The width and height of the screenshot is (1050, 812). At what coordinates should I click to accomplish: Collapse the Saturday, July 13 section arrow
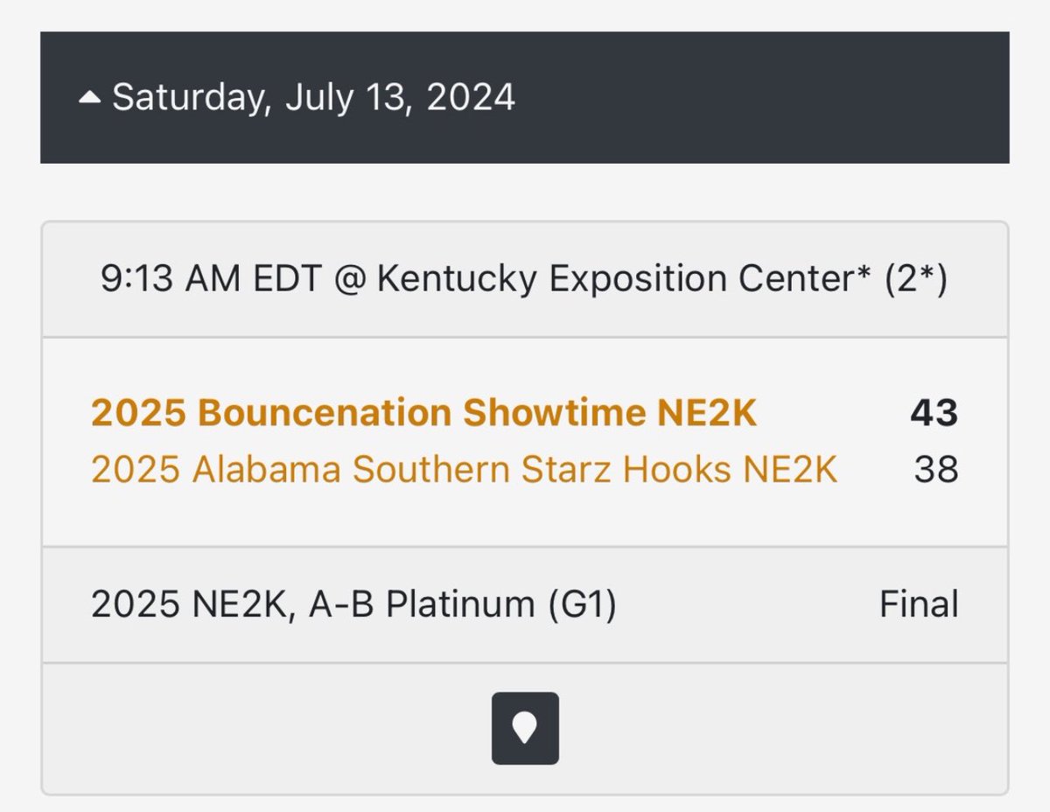click(x=89, y=98)
